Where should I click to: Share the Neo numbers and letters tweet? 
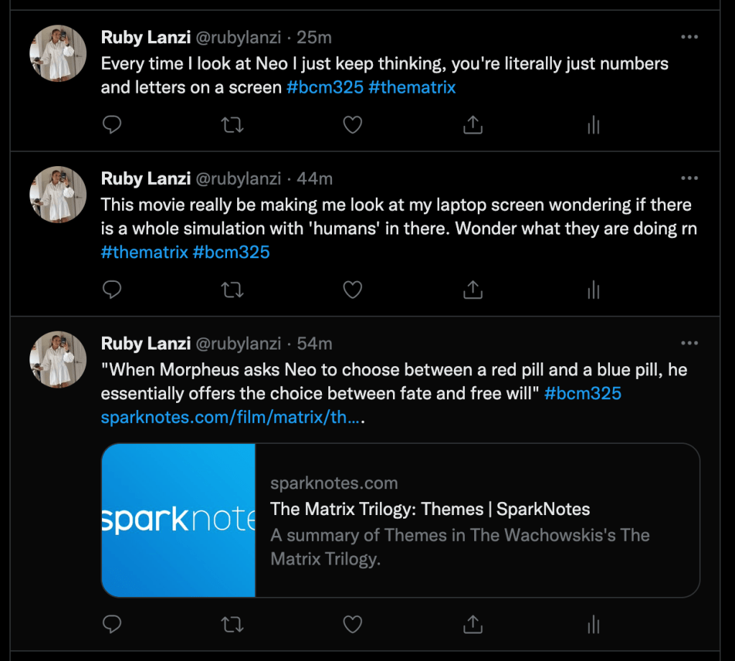click(472, 125)
